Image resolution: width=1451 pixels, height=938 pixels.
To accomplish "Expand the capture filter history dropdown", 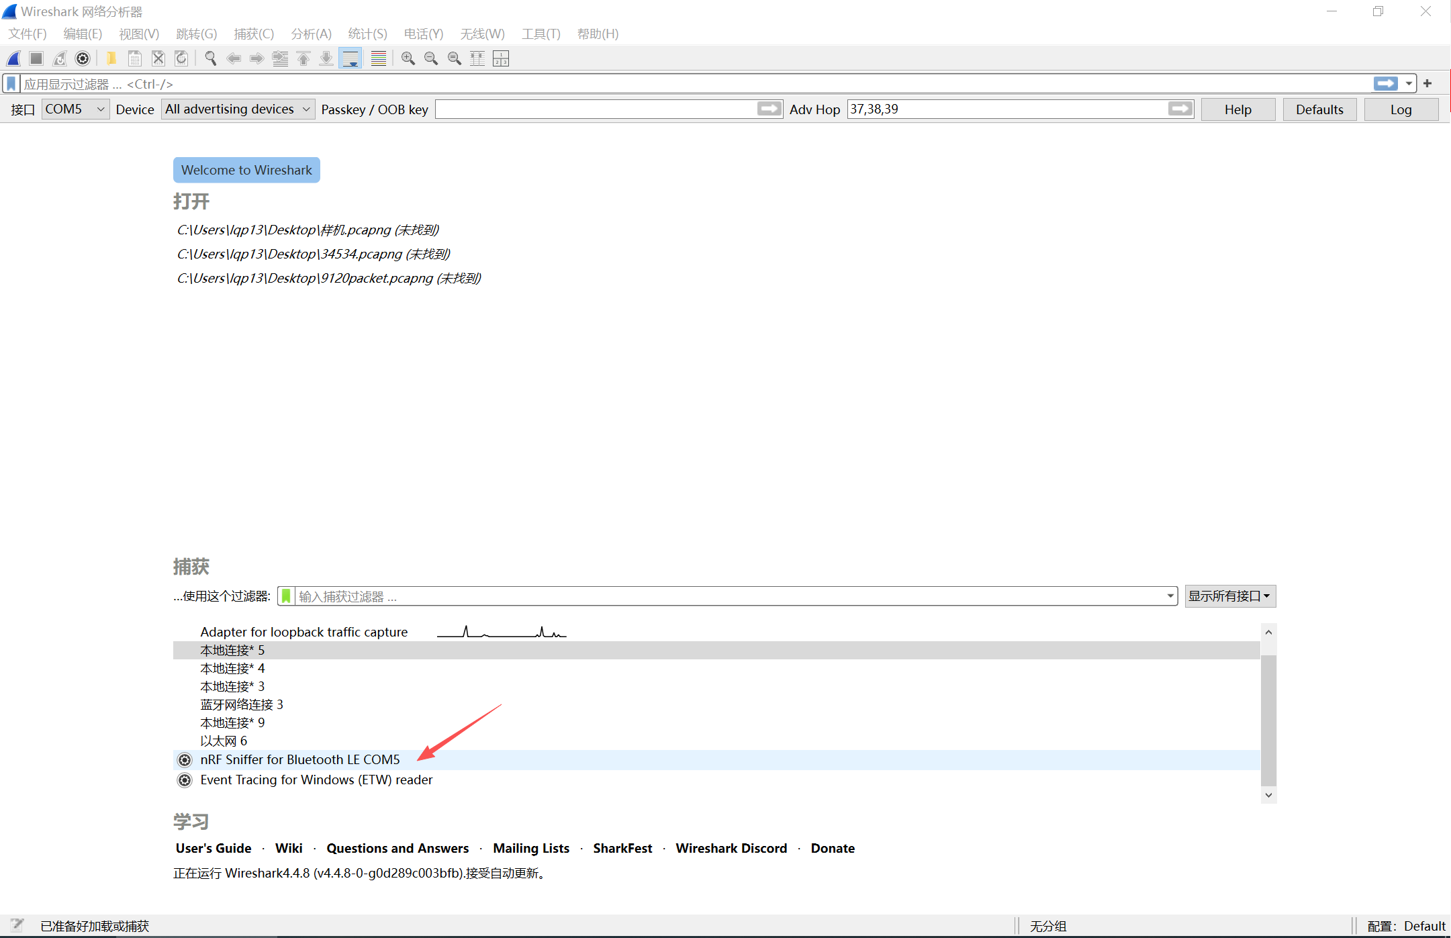I will 1170,596.
